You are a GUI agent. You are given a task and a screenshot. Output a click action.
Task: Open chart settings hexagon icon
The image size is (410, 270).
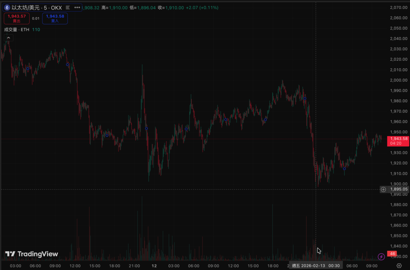[x=399, y=266]
